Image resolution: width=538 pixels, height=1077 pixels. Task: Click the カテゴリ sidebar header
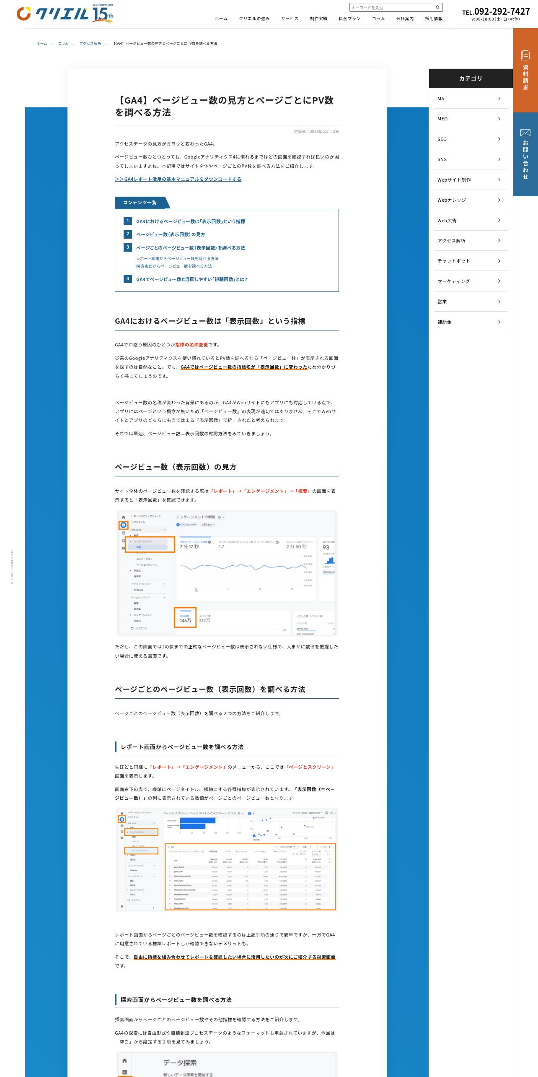[x=471, y=78]
